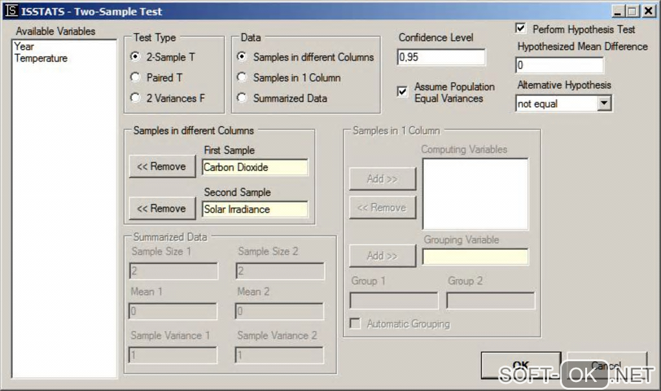
Task: Uncheck Perform Hypothesis Test checkbox
Action: [520, 28]
